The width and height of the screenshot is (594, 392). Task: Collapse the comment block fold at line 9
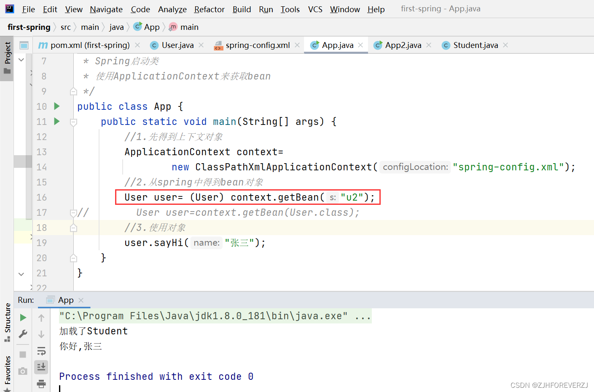[x=73, y=91]
